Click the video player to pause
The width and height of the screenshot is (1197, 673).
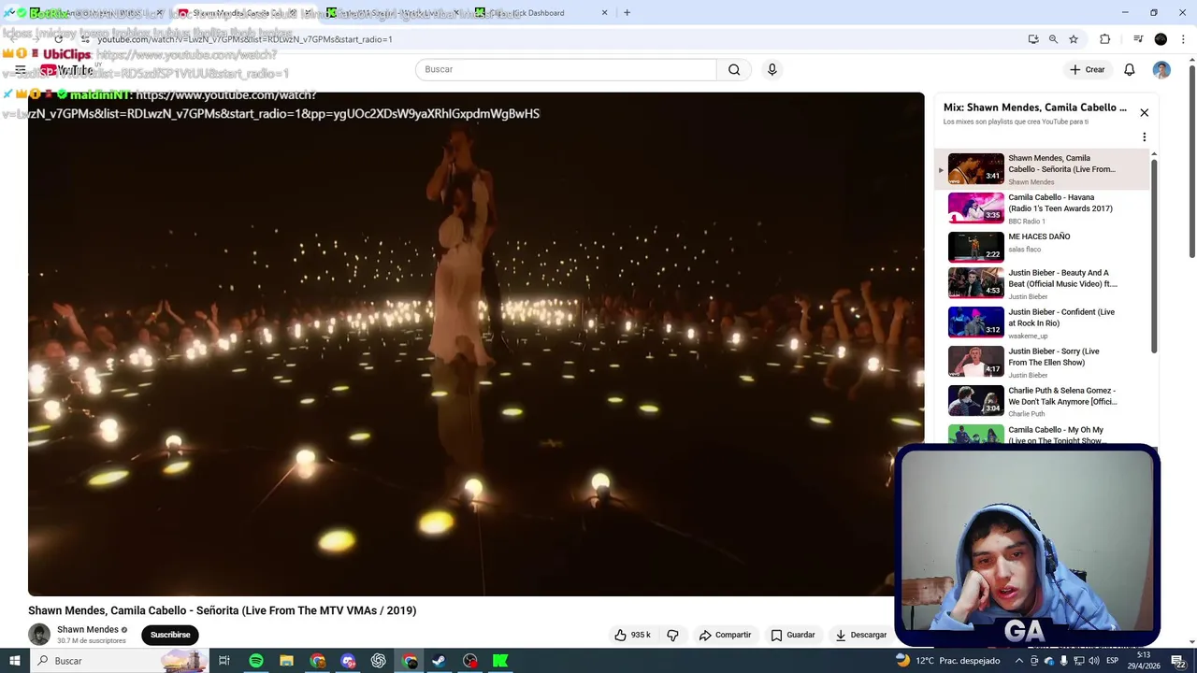click(x=476, y=344)
